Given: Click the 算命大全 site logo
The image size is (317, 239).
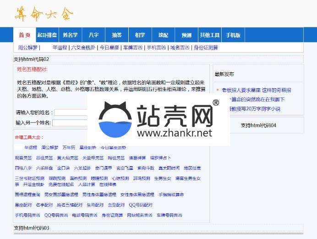Looking at the screenshot, I should pos(44,14).
